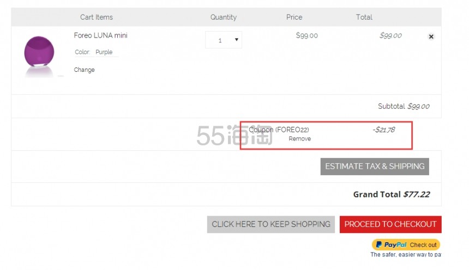The height and width of the screenshot is (270, 469).
Task: Click Here to Keep Shopping button
Action: click(270, 224)
